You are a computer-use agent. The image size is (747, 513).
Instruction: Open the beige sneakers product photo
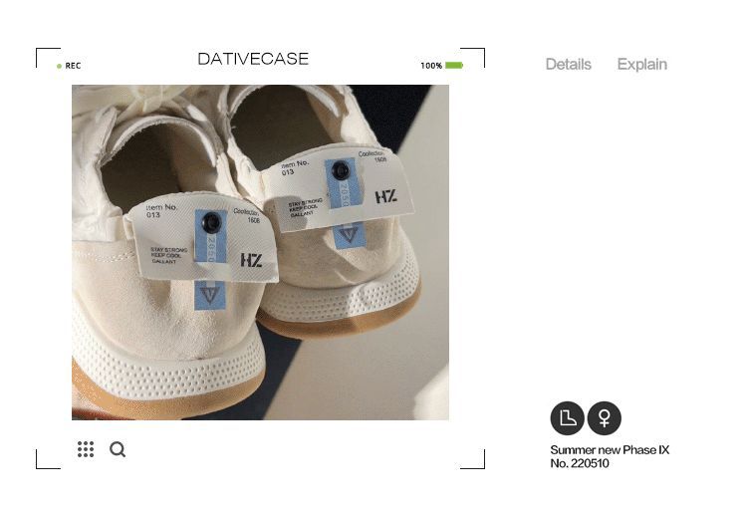[x=260, y=252]
